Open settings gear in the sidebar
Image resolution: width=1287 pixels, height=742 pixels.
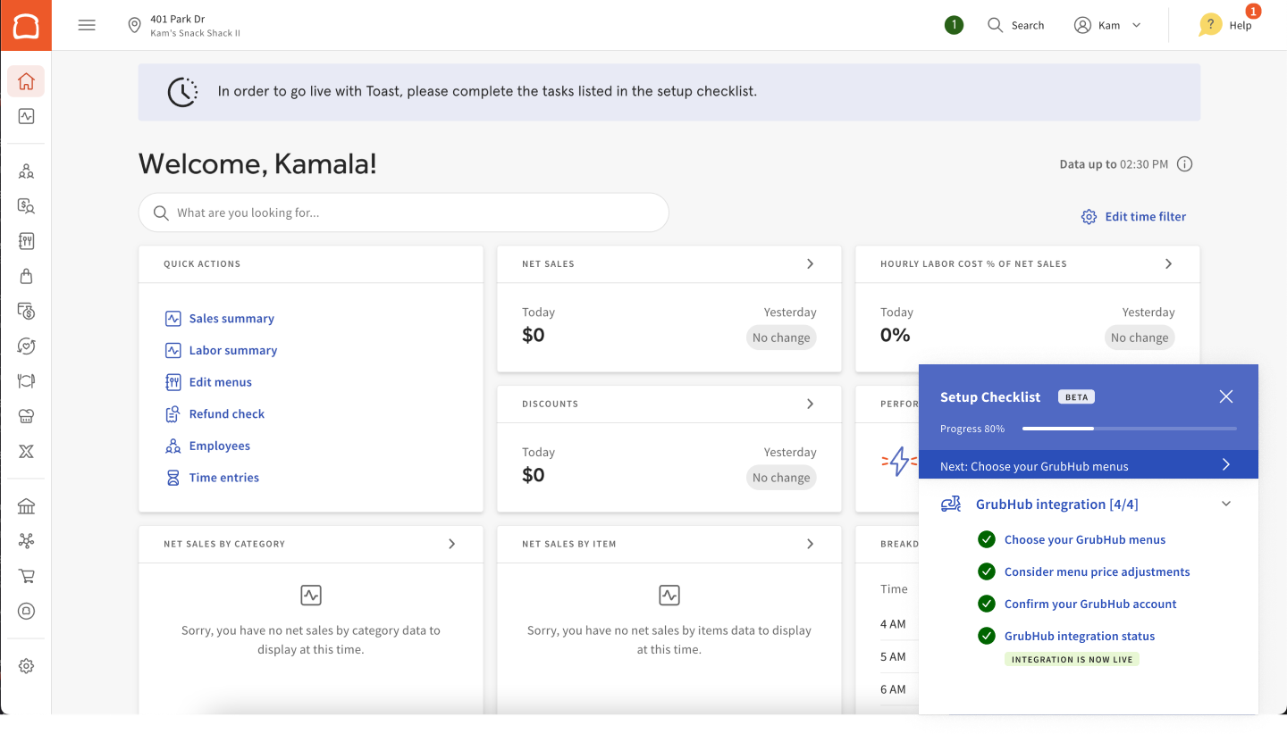coord(26,666)
